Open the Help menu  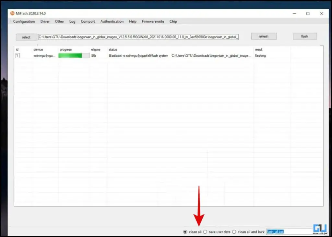click(133, 21)
